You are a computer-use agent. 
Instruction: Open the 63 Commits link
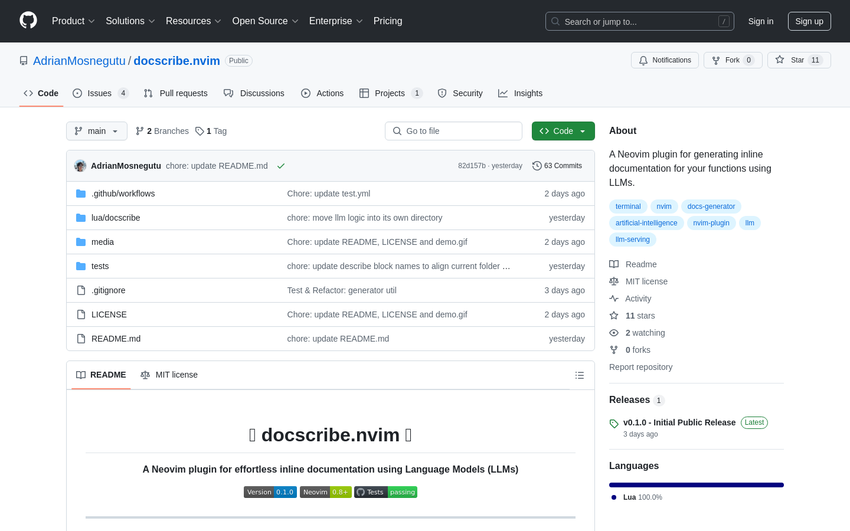pos(557,166)
